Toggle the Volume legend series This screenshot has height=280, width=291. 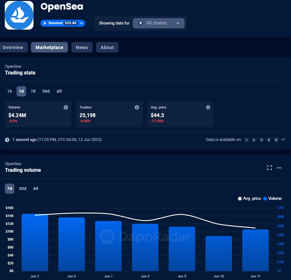point(273,199)
